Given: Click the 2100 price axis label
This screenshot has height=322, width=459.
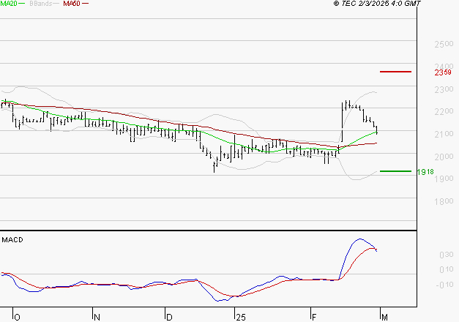Looking at the screenshot, I should [x=444, y=134].
